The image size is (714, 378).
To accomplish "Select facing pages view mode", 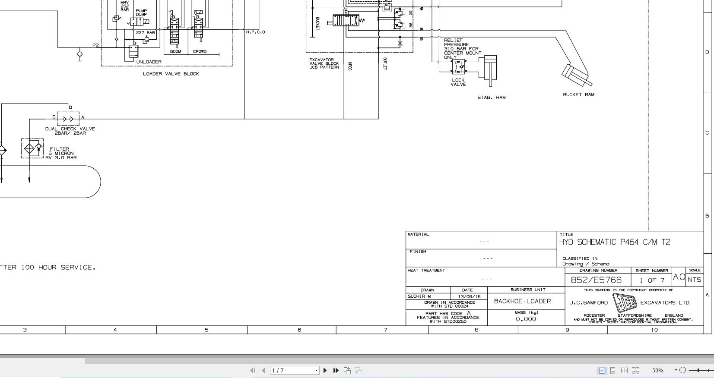I will (624, 370).
